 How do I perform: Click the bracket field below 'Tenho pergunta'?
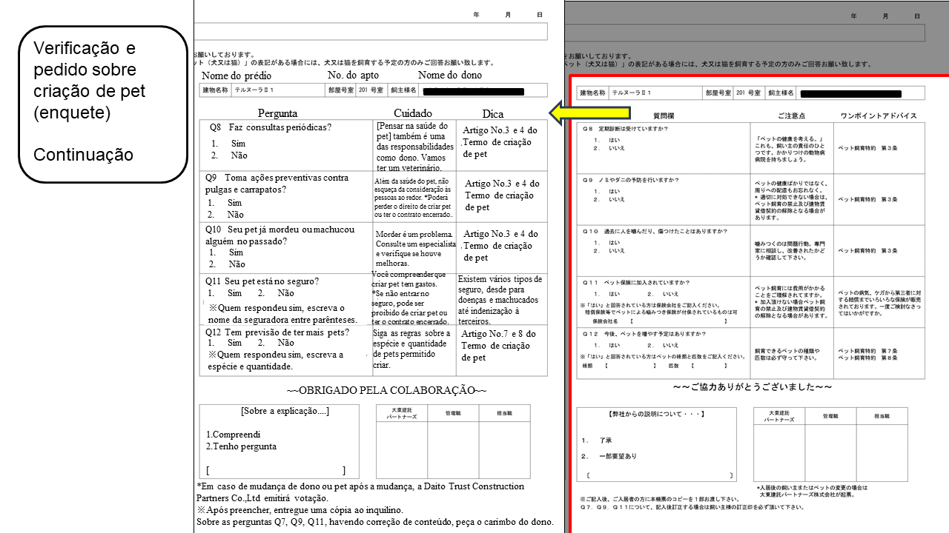(x=277, y=470)
